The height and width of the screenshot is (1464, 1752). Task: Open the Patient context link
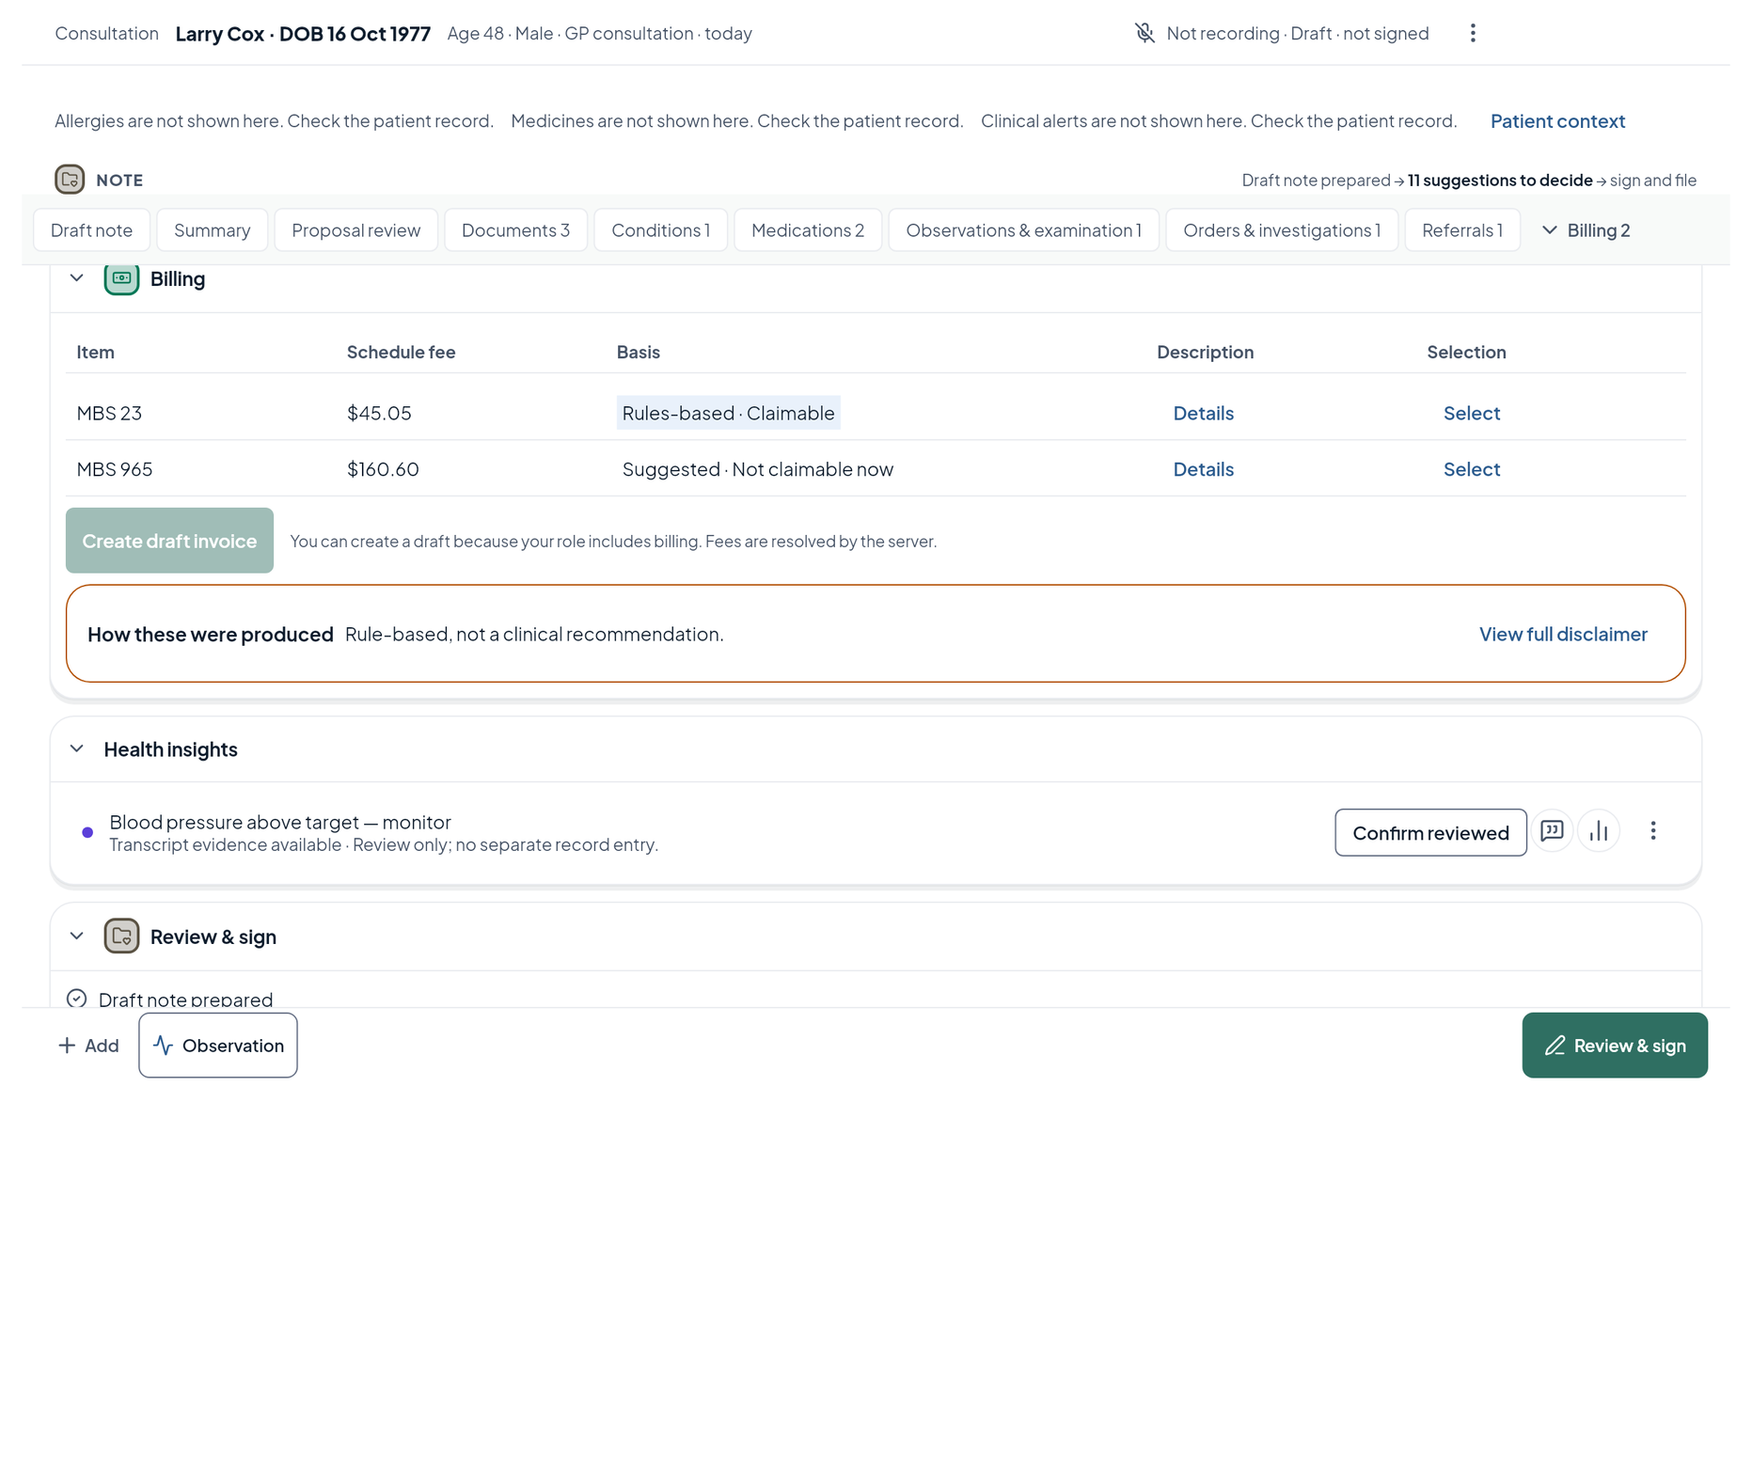1557,121
